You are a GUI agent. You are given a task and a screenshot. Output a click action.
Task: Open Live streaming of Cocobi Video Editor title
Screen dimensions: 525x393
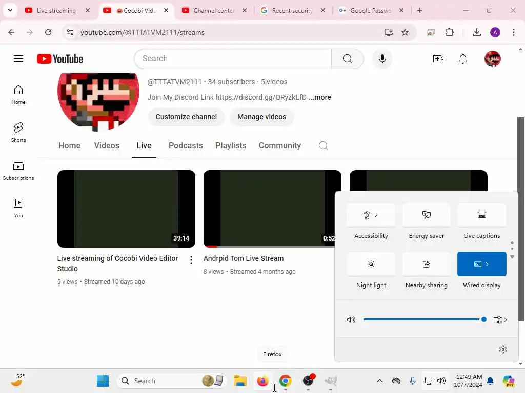[117, 264]
